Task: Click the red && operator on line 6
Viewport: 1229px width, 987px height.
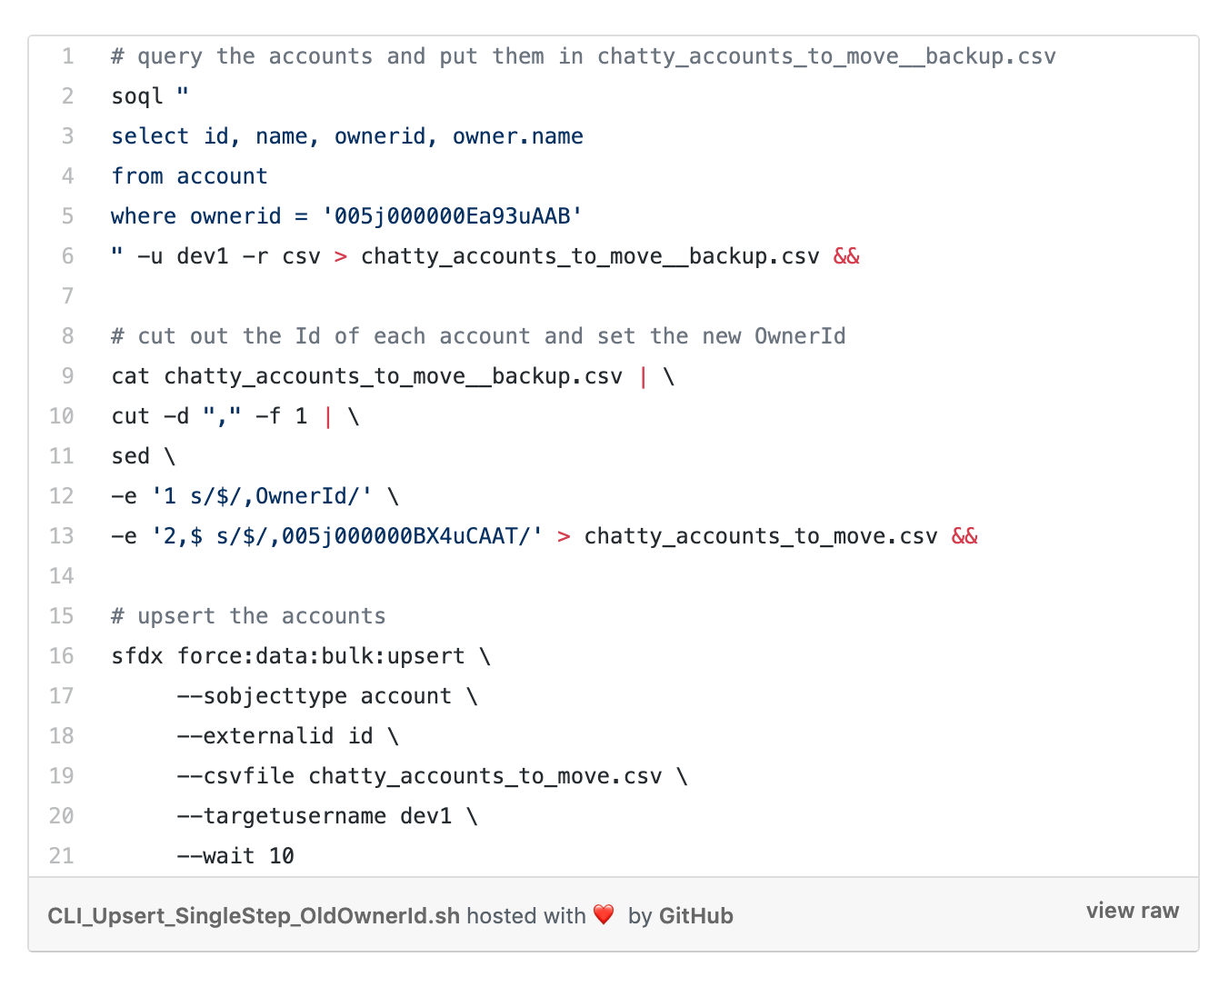Action: click(x=846, y=256)
